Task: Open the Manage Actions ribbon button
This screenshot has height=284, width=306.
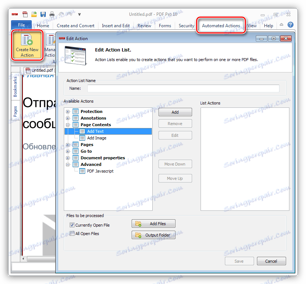Action: (x=50, y=46)
